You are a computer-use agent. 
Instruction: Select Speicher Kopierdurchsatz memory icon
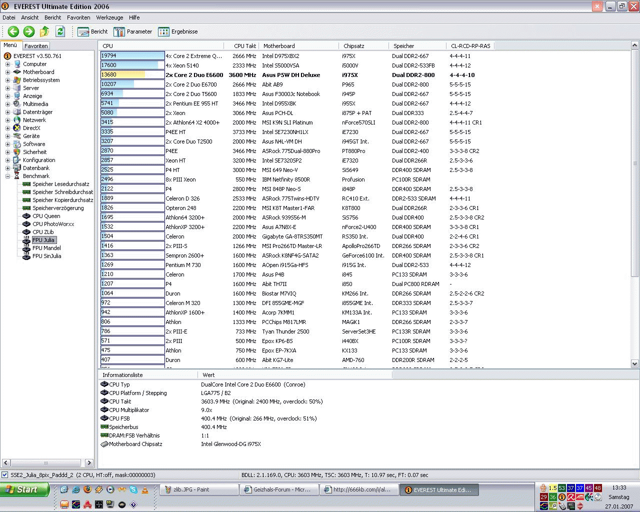[26, 200]
